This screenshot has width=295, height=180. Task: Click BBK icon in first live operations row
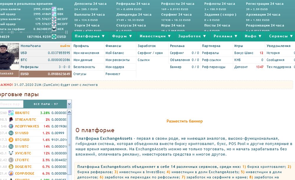tap(54, 9)
